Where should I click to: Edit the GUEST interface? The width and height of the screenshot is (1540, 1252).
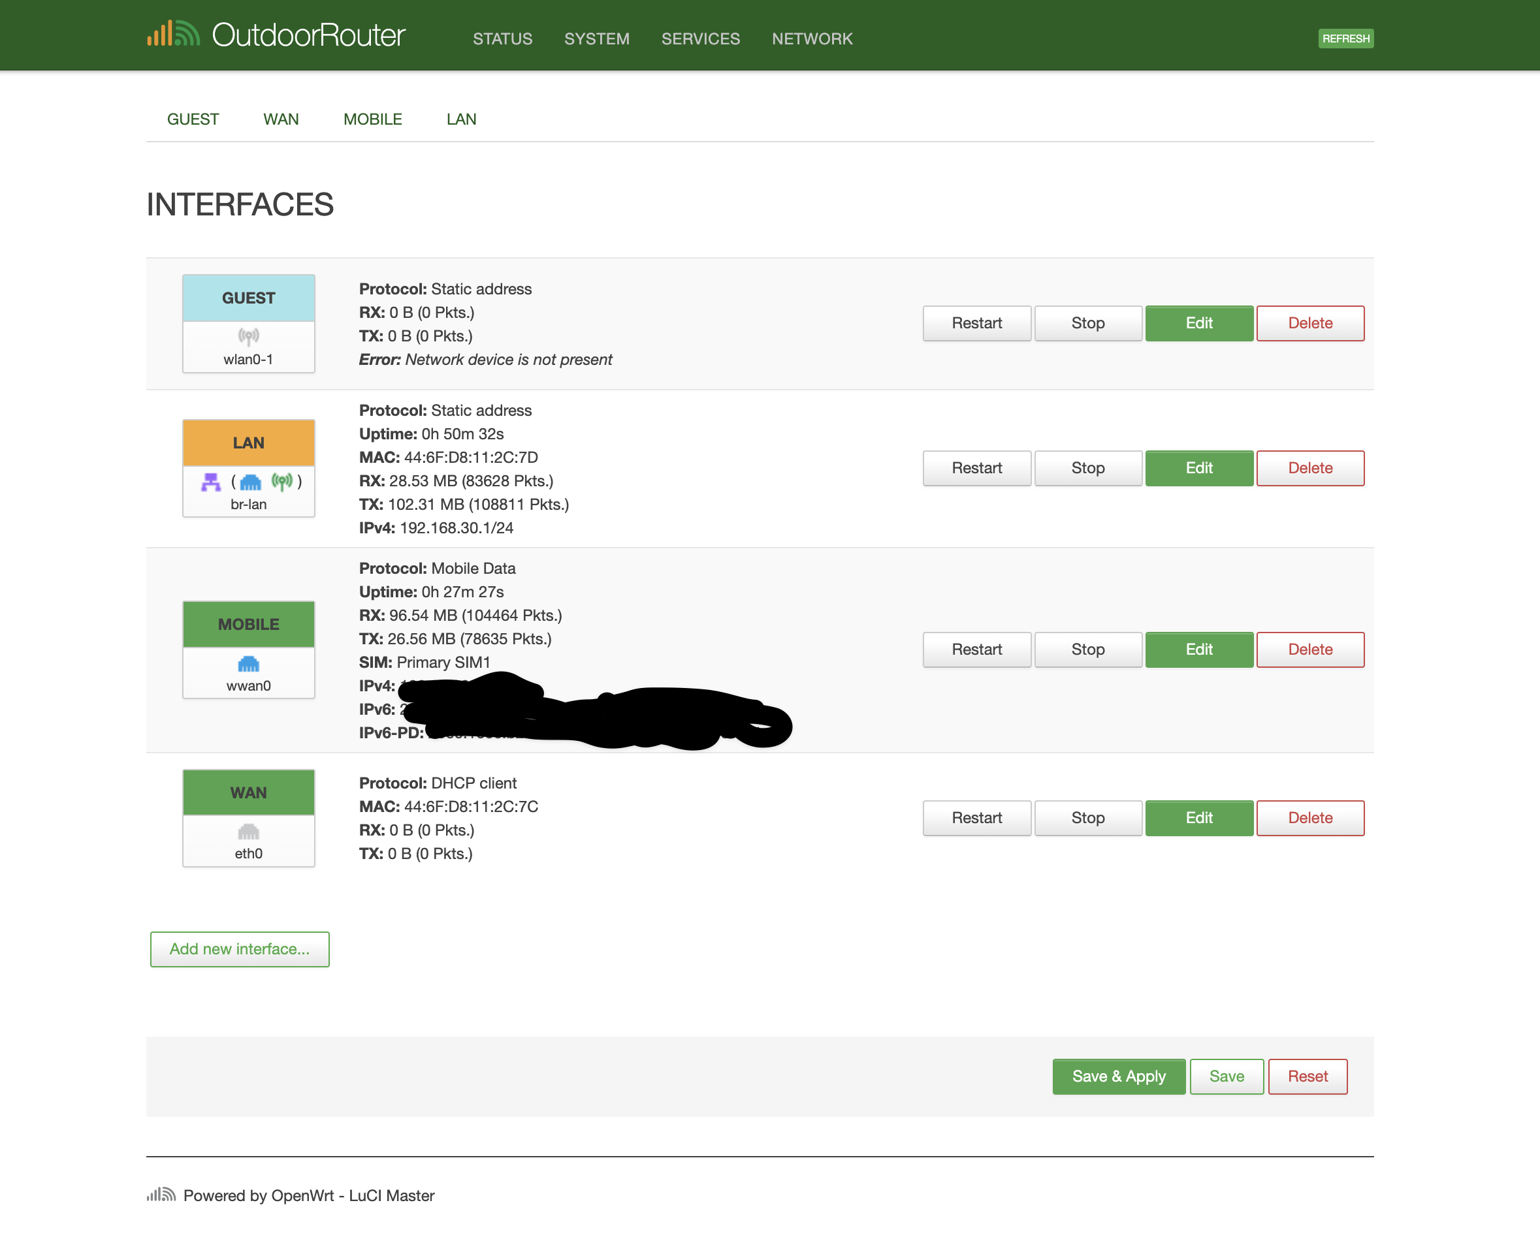pos(1198,323)
